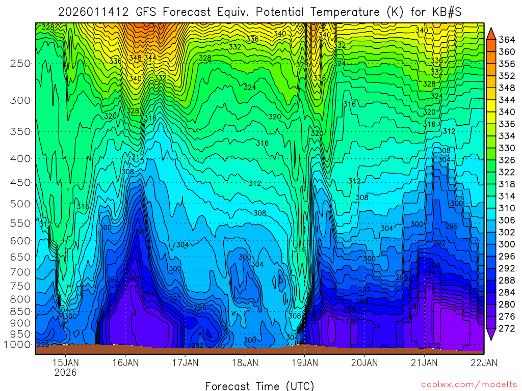The width and height of the screenshot is (522, 391).
Task: Click the 500 pressure label on y-axis
Action: 20,204
